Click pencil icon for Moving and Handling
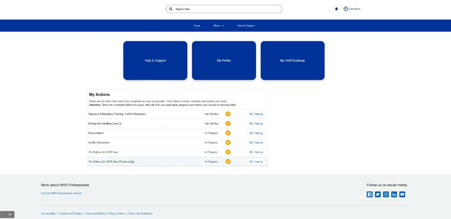 (228, 123)
